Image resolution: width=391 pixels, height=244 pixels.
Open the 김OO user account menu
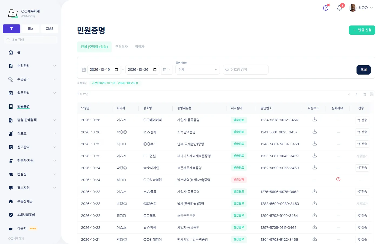[x=361, y=8]
